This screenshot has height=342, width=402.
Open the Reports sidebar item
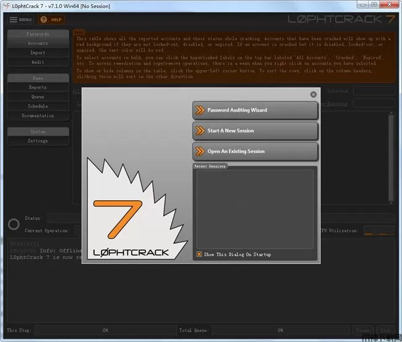click(38, 87)
